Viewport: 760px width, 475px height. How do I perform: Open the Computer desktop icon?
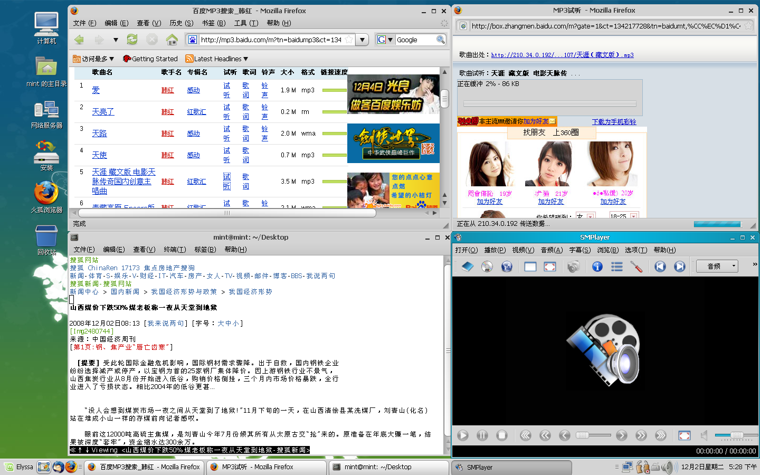(46, 28)
